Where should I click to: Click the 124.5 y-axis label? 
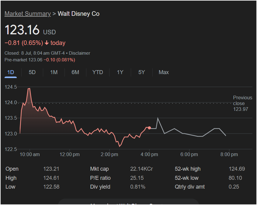click(x=11, y=87)
